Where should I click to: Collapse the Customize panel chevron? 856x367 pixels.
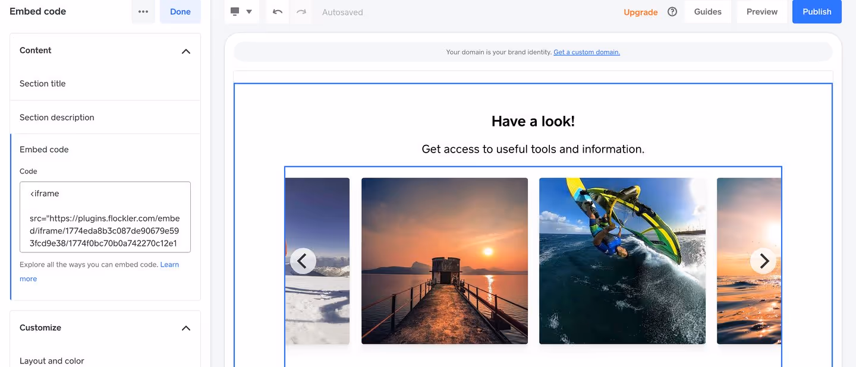[x=186, y=328]
